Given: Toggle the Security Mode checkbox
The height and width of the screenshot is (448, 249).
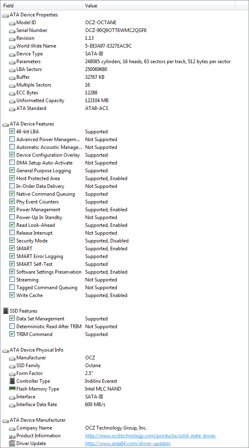Looking at the screenshot, I should point(12,240).
